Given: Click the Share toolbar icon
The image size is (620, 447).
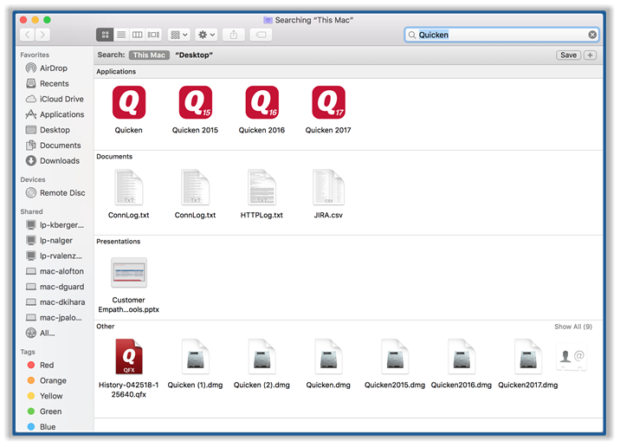Looking at the screenshot, I should (234, 35).
